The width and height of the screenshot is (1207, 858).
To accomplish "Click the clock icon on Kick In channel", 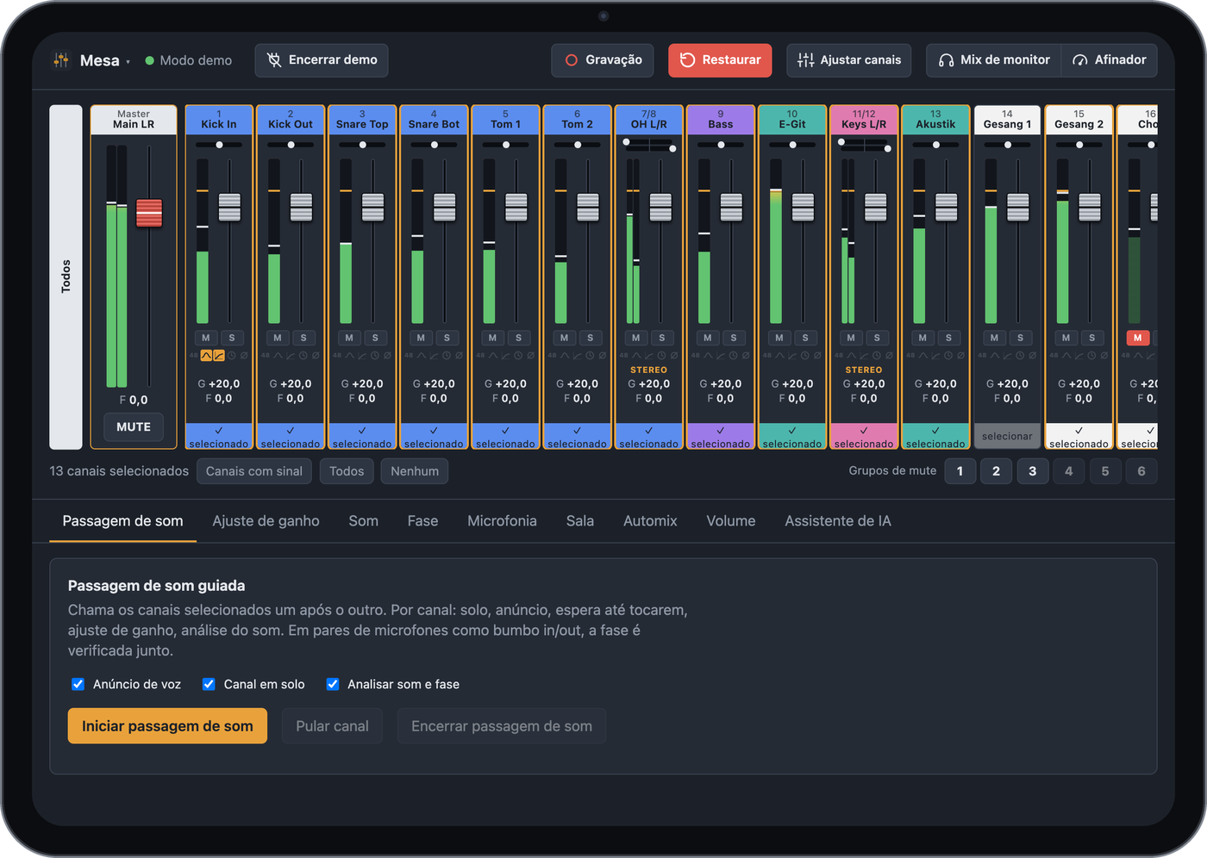I will point(232,356).
